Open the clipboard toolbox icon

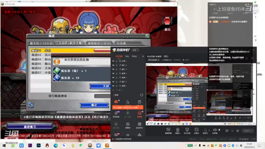[139, 102]
